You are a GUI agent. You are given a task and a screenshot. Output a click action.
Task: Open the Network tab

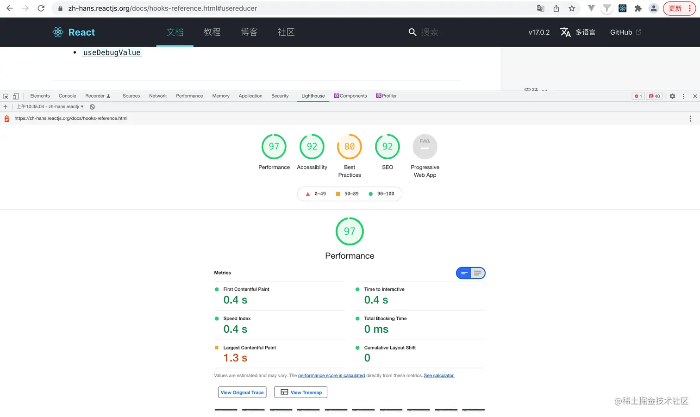(158, 96)
